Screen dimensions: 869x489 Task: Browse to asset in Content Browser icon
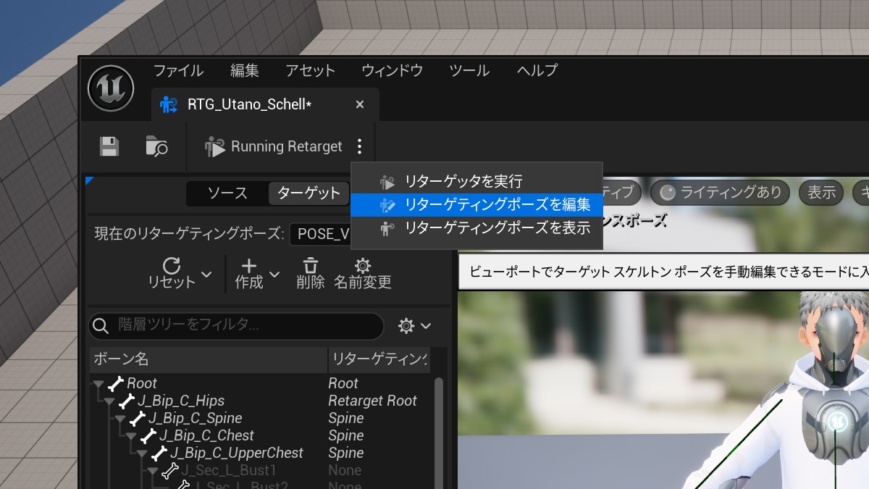point(156,146)
